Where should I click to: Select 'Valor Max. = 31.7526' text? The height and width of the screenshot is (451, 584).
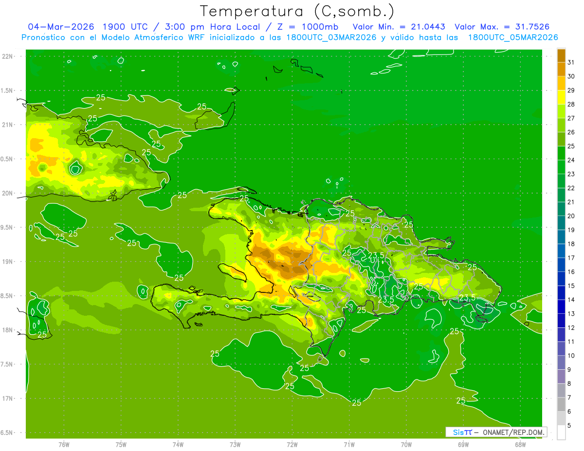pyautogui.click(x=502, y=27)
